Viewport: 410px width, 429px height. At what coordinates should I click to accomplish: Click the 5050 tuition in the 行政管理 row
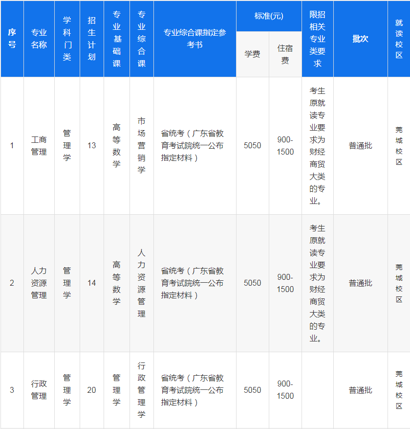click(x=252, y=390)
